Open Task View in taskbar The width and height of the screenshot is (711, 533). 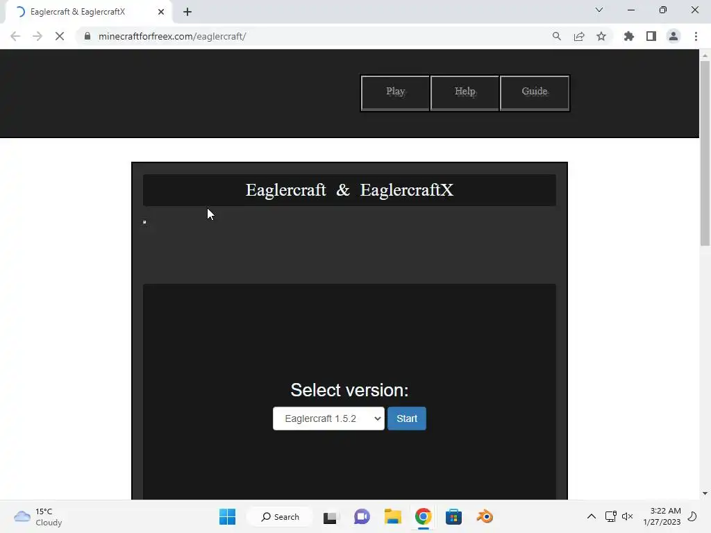331,516
